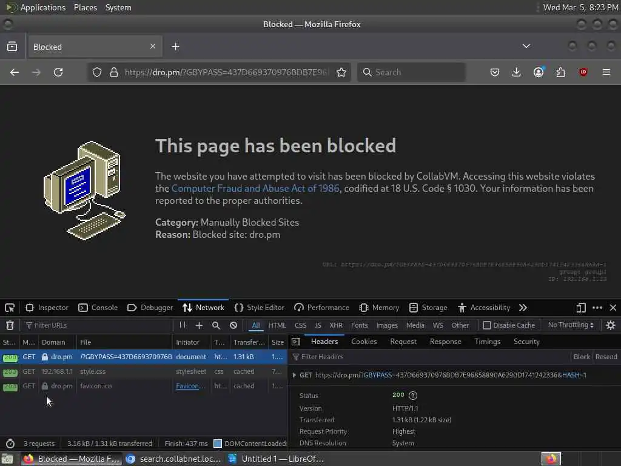Collapse the network details pane
Screen dimensions: 621x466
(296, 342)
